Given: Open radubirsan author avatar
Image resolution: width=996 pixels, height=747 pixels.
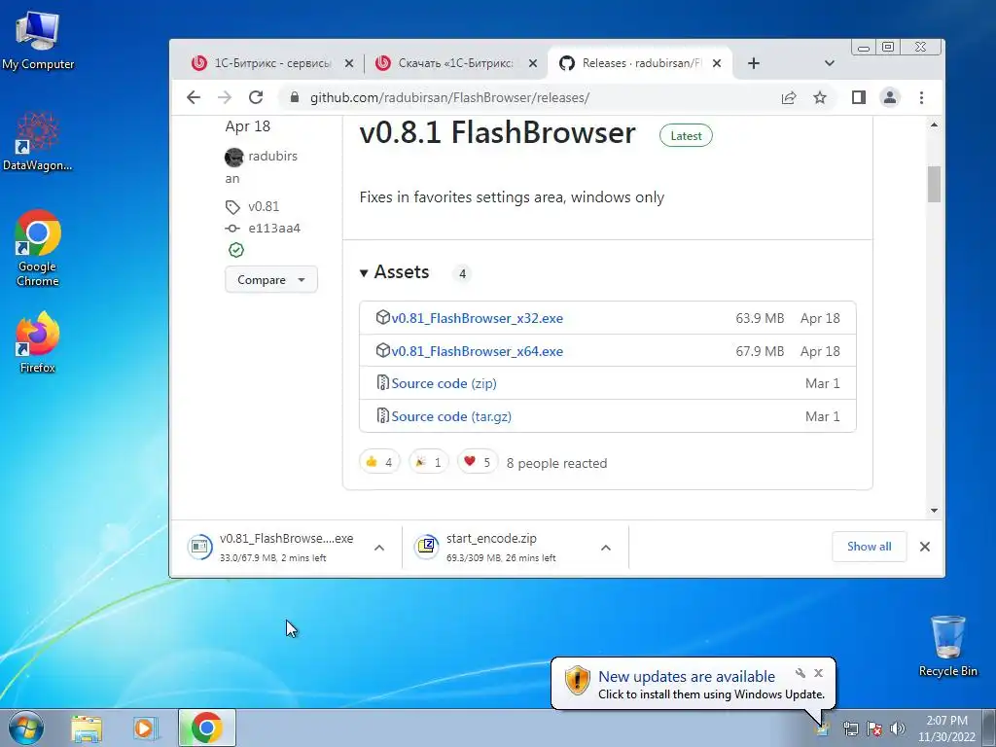Looking at the screenshot, I should (233, 157).
